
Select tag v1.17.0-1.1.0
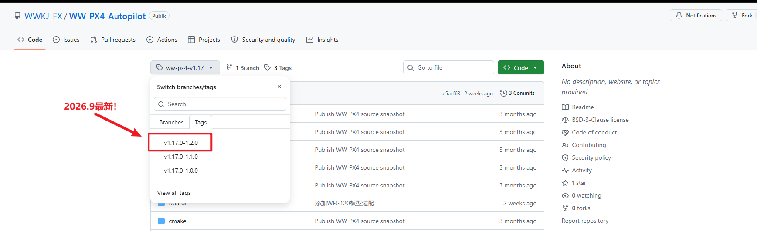pos(181,157)
